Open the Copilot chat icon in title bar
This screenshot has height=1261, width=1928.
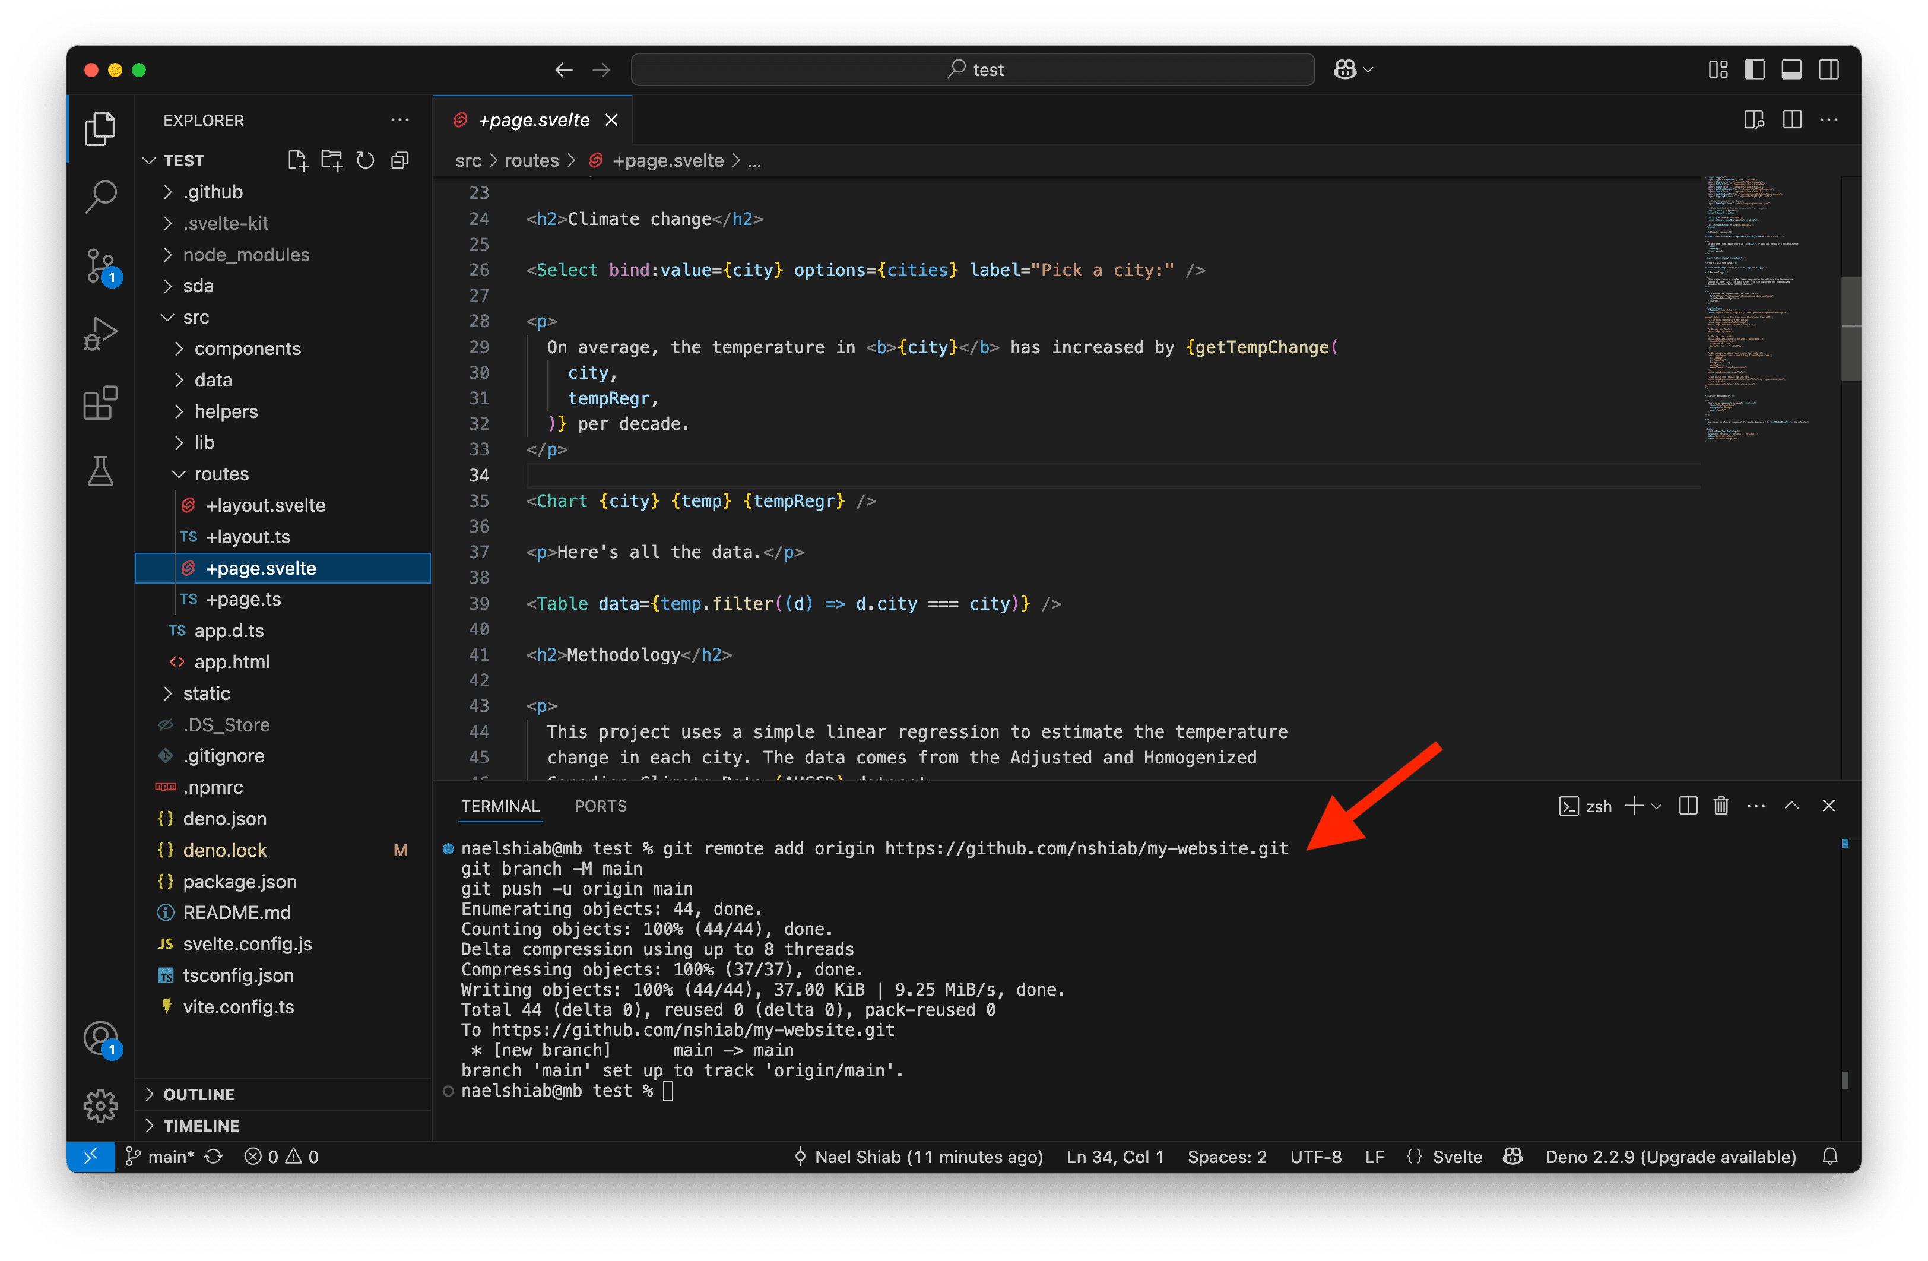point(1344,69)
